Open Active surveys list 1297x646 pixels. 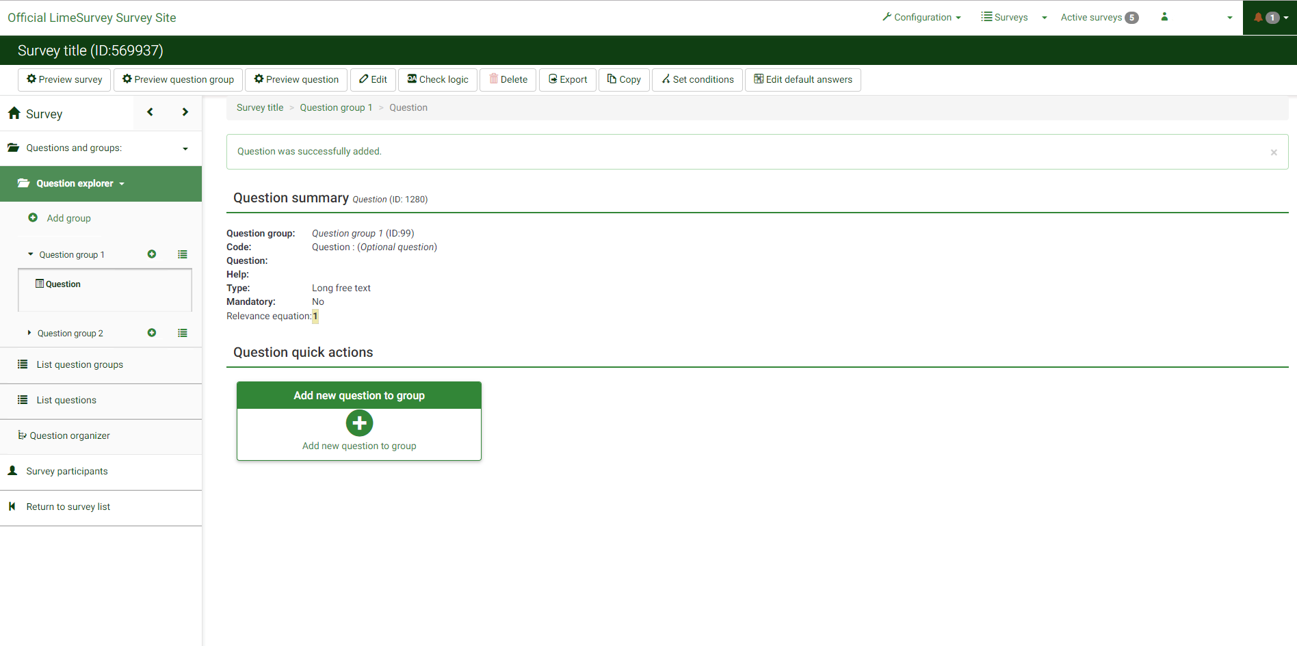coord(1099,17)
